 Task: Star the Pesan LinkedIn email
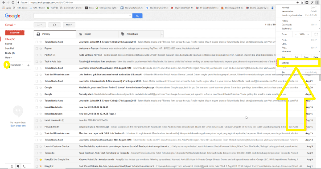(41, 127)
